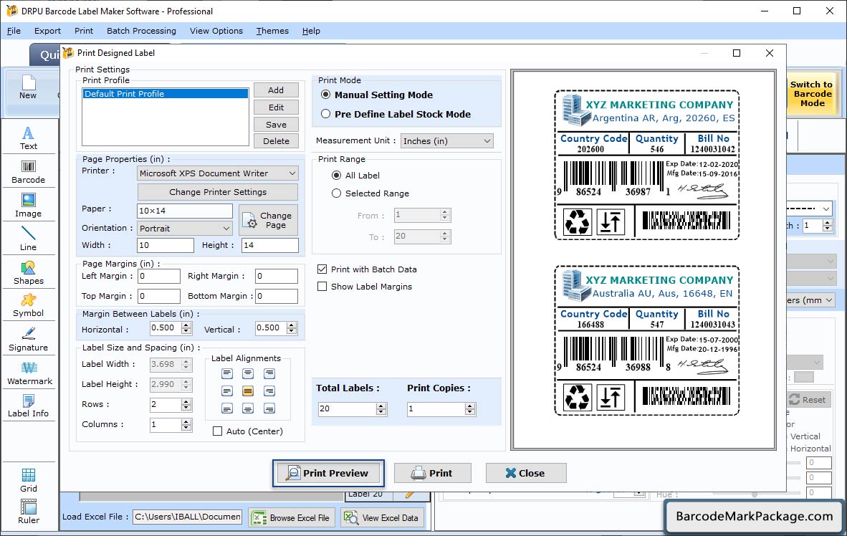The width and height of the screenshot is (847, 536).
Task: Pick the Line drawing tool
Action: (x=28, y=239)
